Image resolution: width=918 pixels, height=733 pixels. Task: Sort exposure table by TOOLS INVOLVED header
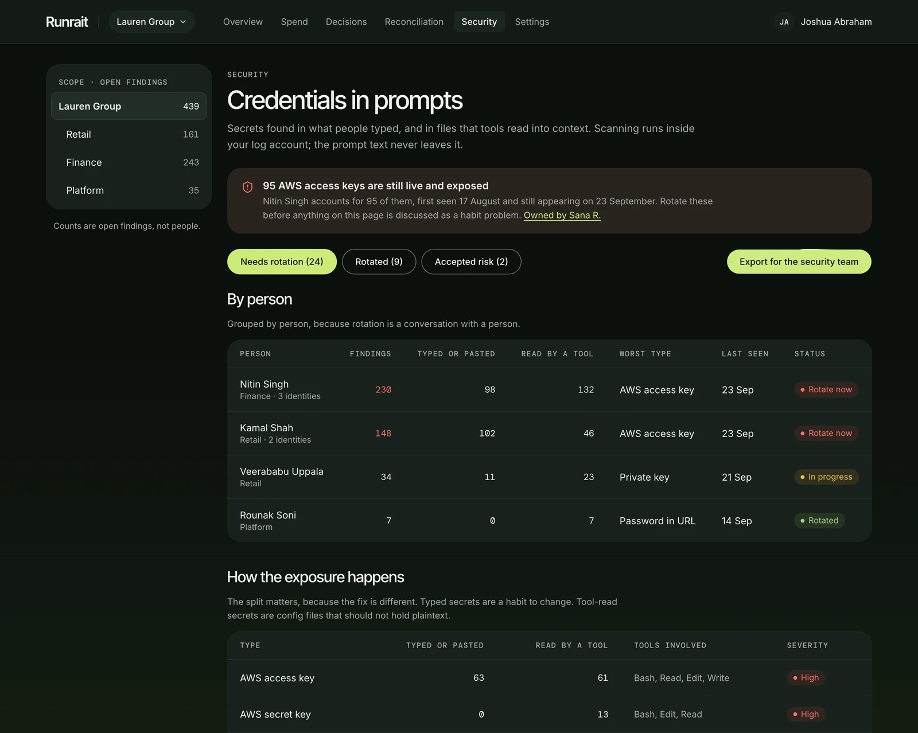(670, 645)
